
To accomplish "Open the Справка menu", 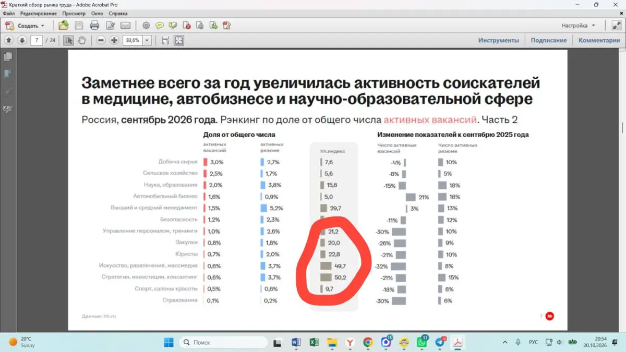I will point(118,13).
